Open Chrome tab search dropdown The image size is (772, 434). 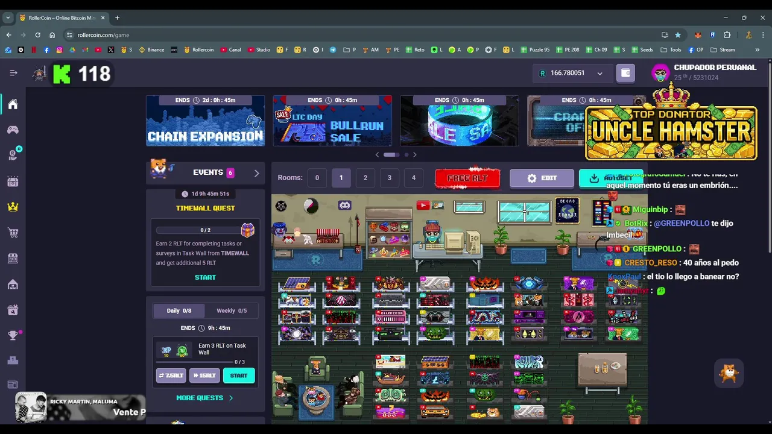click(x=8, y=17)
